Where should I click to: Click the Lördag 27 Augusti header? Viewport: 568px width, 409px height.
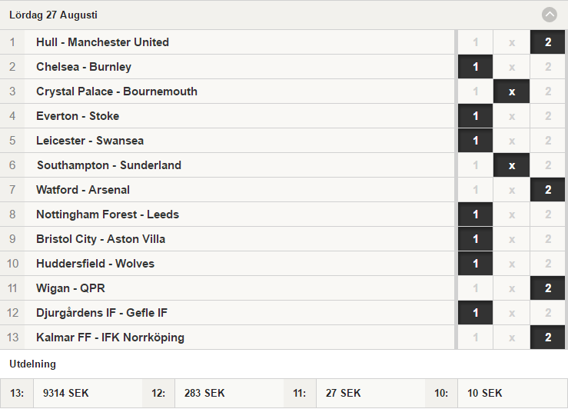[53, 15]
